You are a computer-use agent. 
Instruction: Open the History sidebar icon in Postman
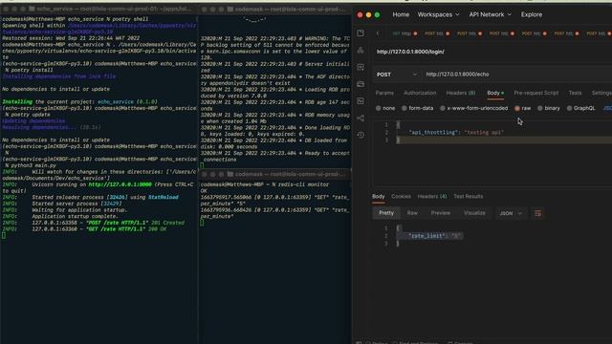(361, 135)
